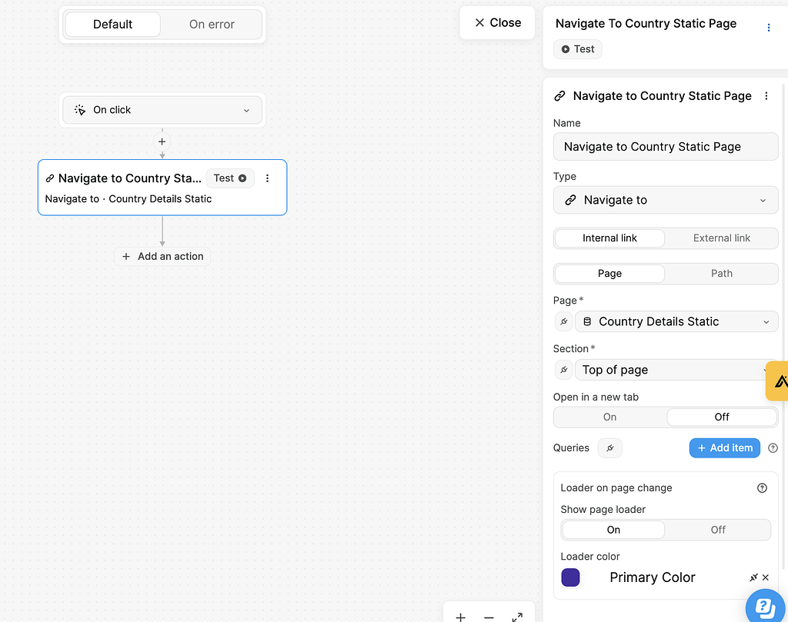Screen dimensions: 788x622
Task: Click the dynamic binding icon beside Section field
Action: tap(563, 370)
